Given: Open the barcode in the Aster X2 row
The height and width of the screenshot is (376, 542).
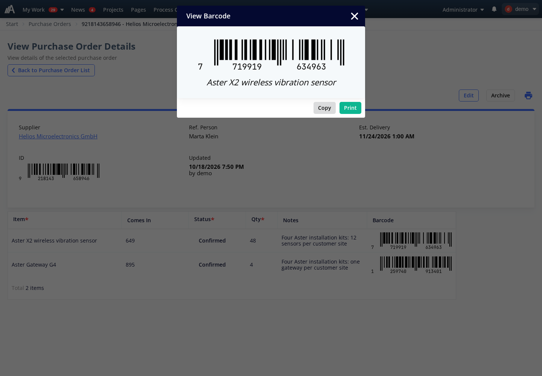Looking at the screenshot, I should click(x=411, y=241).
